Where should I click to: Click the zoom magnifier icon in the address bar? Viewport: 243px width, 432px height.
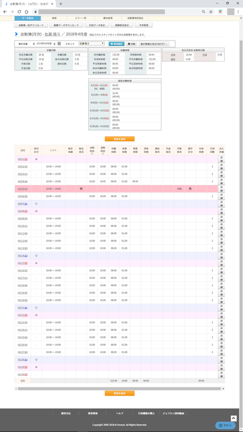[x=203, y=12]
